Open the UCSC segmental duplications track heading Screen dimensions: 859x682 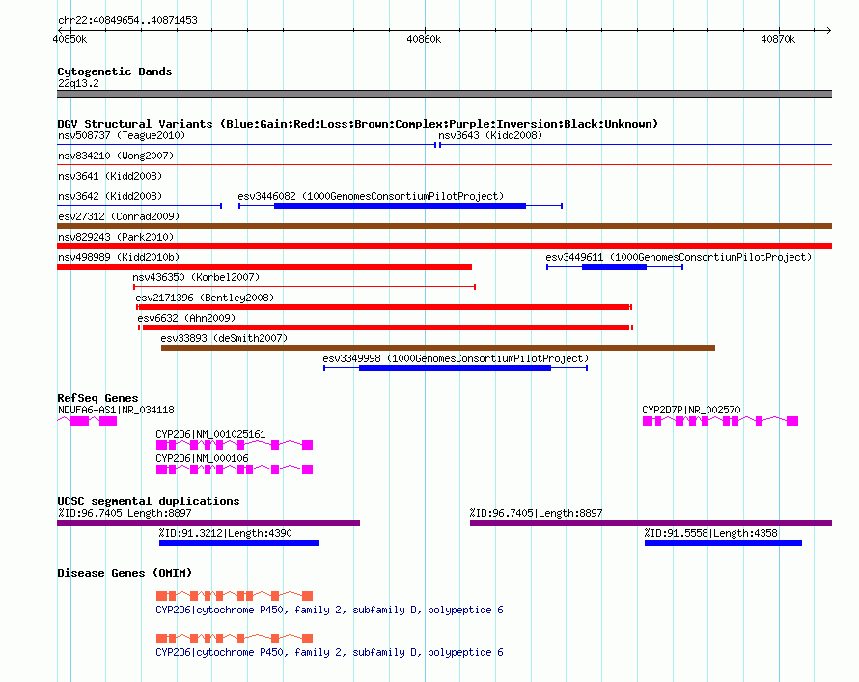coord(149,501)
